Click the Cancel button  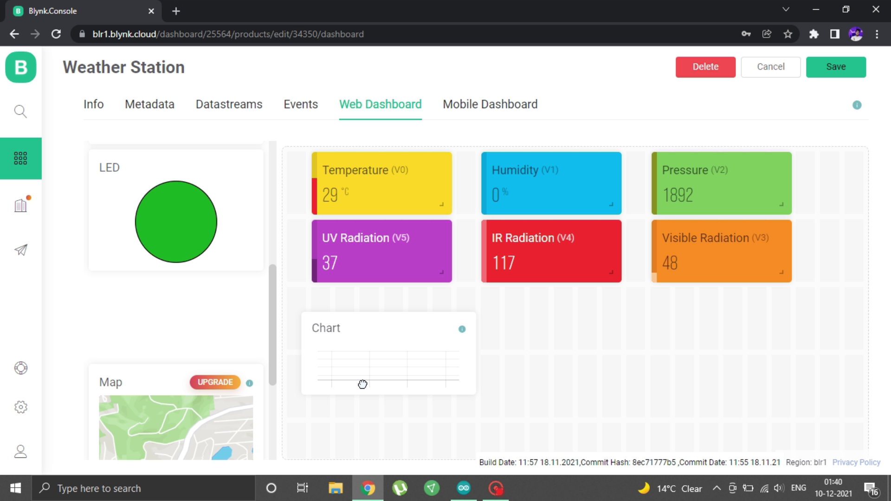tap(770, 67)
